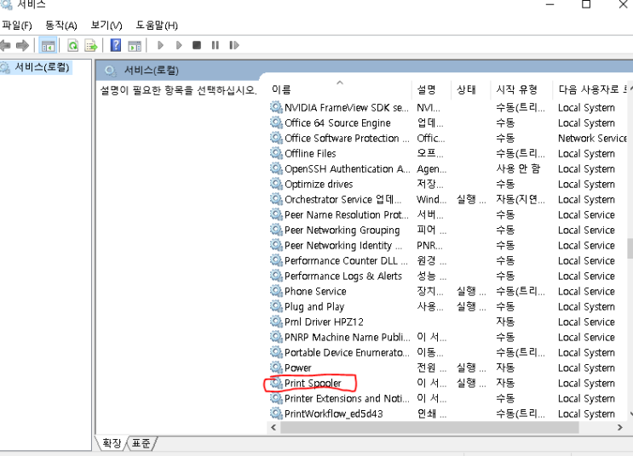Click the Stop Service square icon
The width and height of the screenshot is (633, 456).
pos(197,45)
